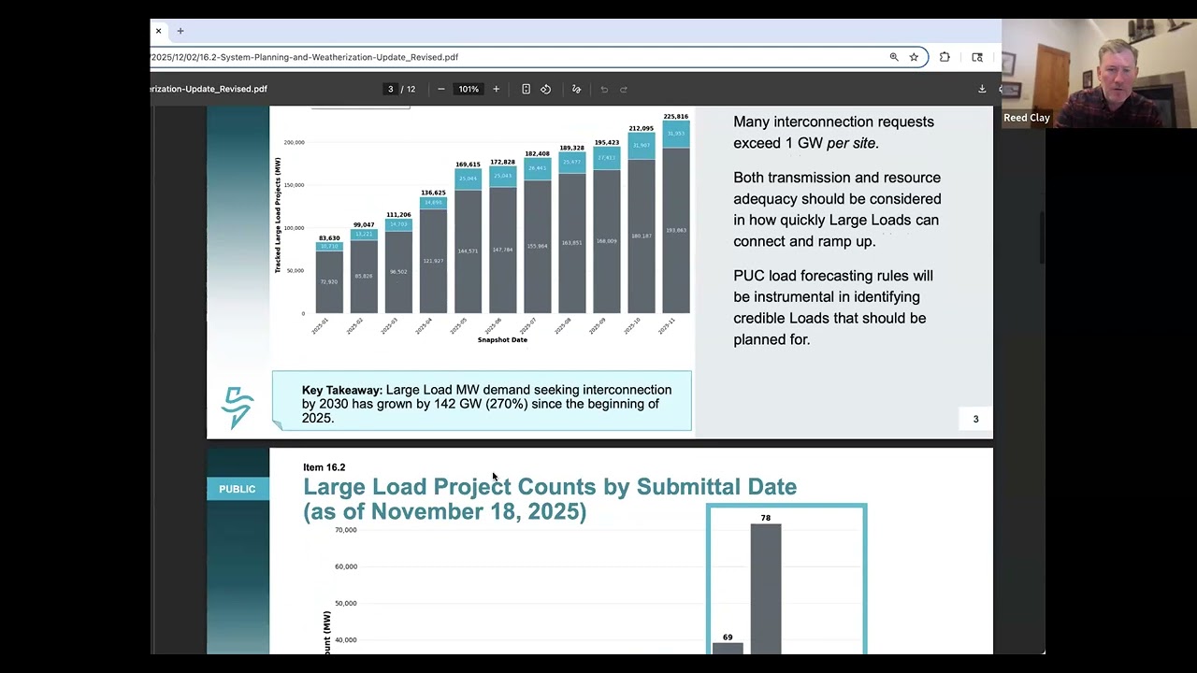Click the PDF file name title

(209, 89)
